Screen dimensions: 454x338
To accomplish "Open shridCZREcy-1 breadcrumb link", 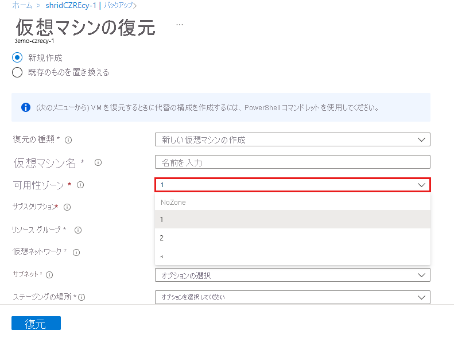I will 71,5.
